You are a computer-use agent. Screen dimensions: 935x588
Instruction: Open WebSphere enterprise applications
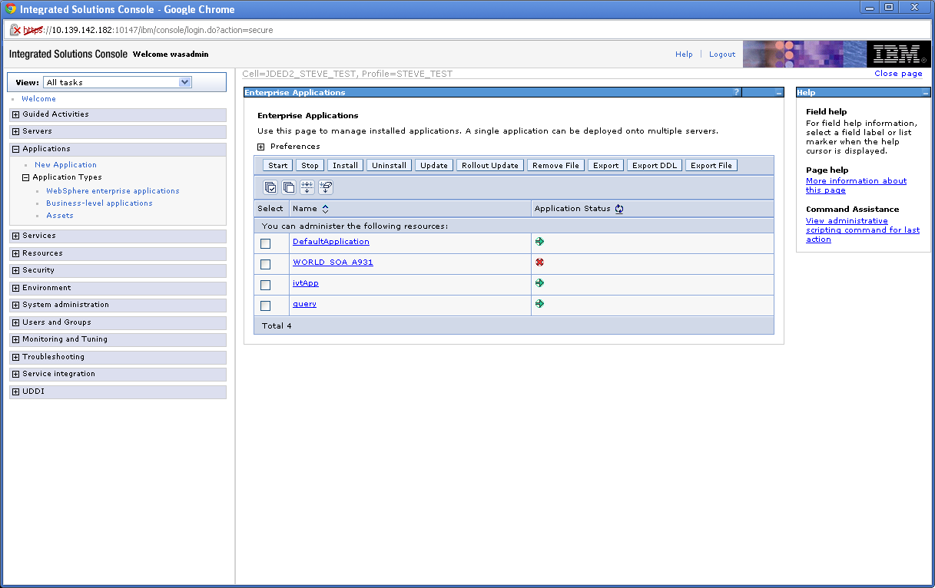113,191
